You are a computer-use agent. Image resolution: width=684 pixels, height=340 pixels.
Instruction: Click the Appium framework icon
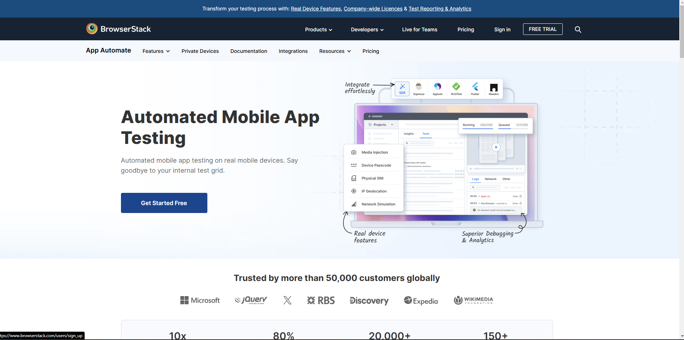(437, 89)
